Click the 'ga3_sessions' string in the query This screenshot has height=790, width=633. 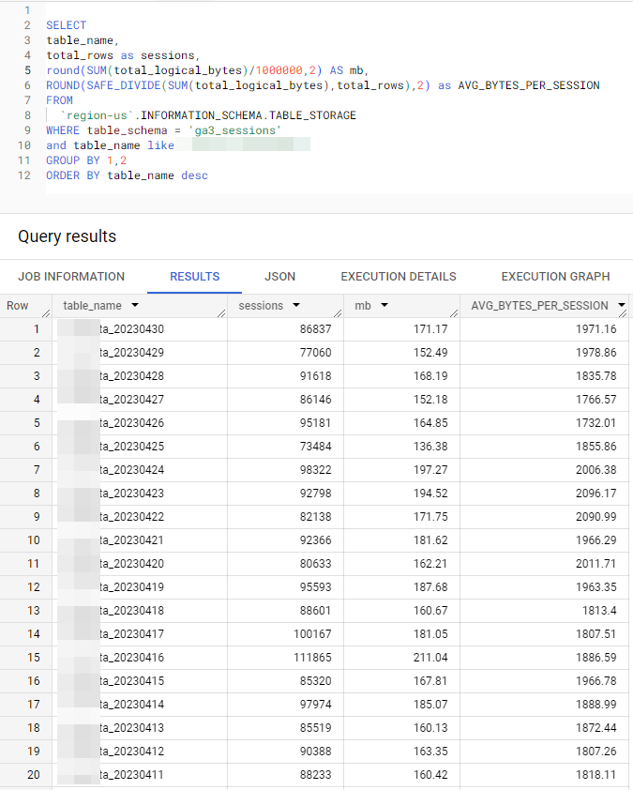pos(234,130)
